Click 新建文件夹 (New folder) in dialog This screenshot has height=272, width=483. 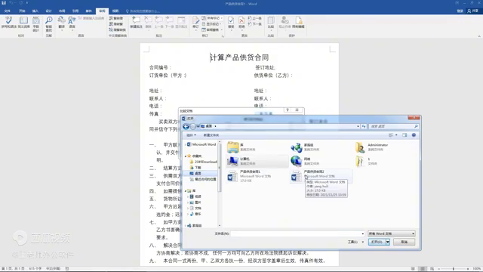(211, 135)
